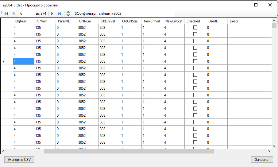Jump to the last event record
The height and width of the screenshot is (167, 278).
[x=60, y=14]
